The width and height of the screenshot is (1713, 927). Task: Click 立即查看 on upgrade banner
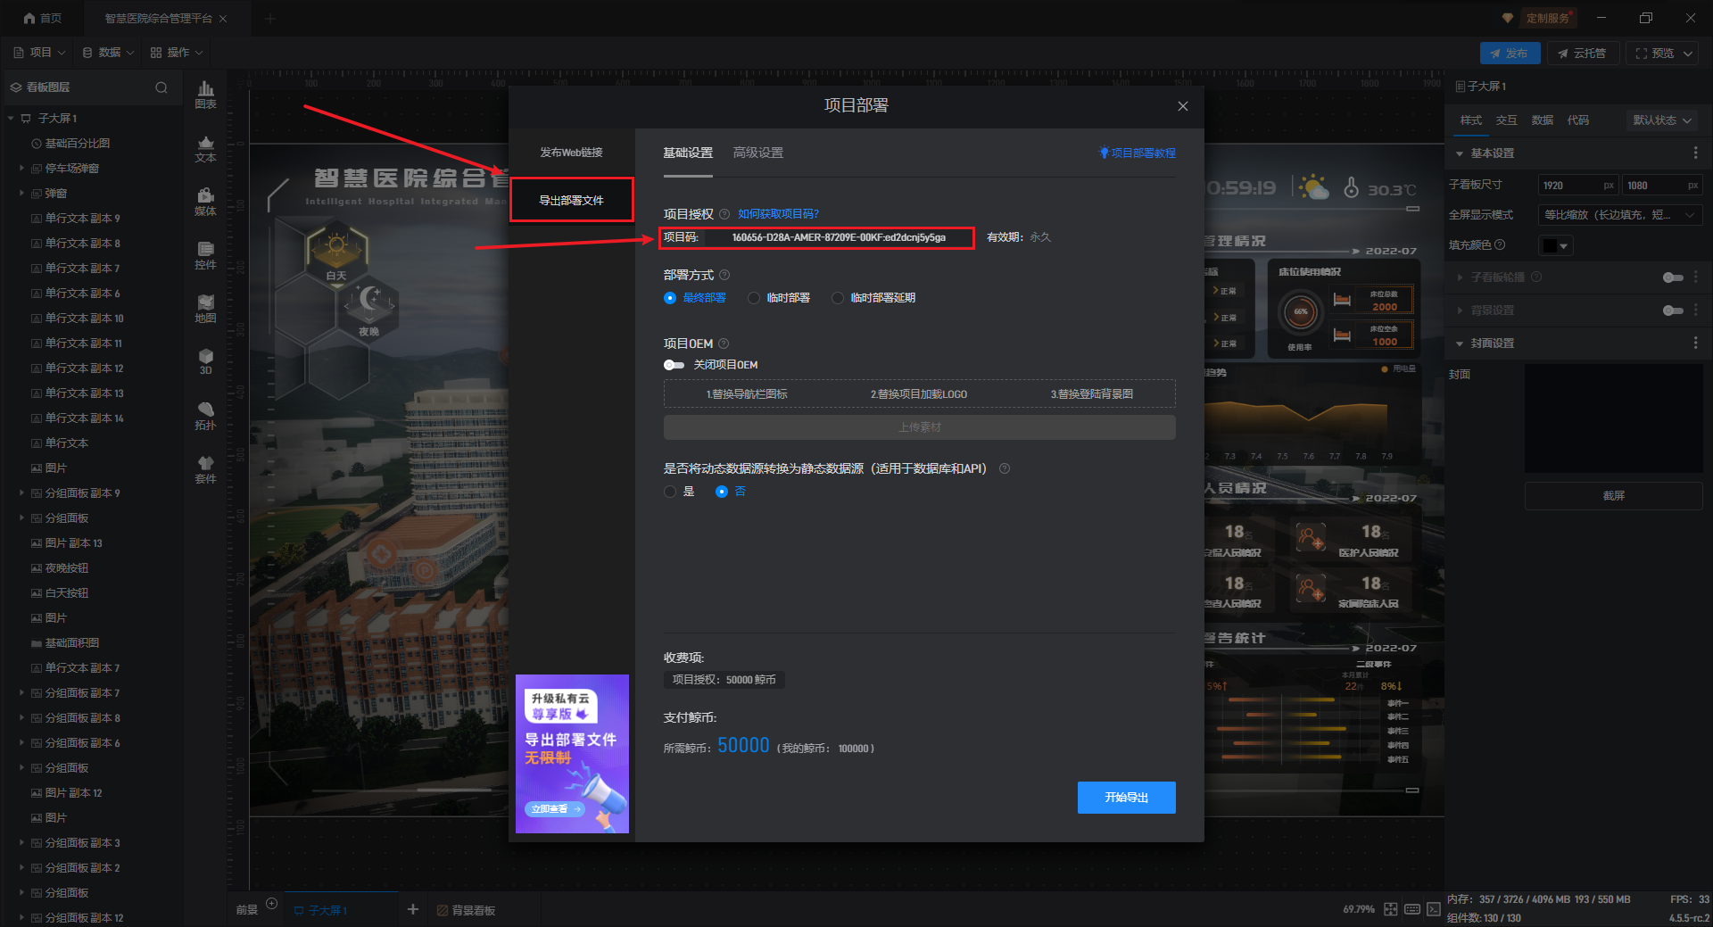554,809
